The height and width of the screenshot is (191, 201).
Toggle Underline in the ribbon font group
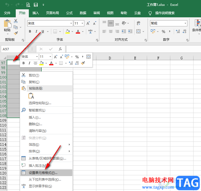[43, 31]
